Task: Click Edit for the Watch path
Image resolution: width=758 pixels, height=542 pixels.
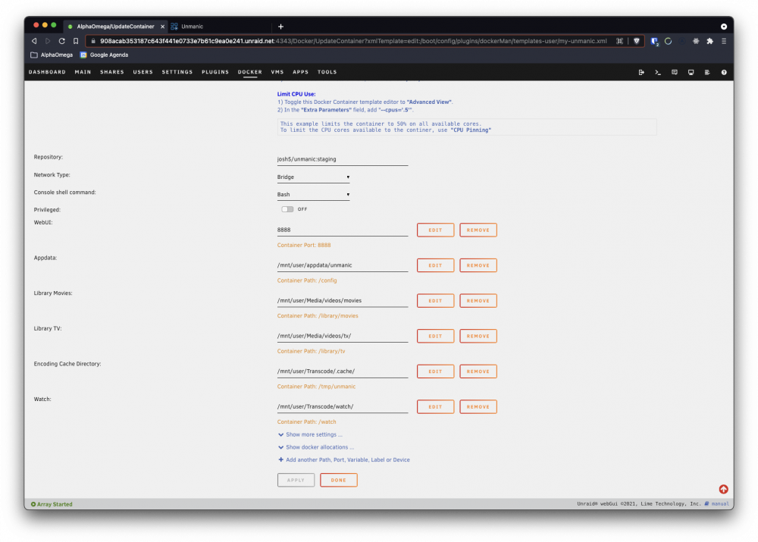Action: [435, 406]
